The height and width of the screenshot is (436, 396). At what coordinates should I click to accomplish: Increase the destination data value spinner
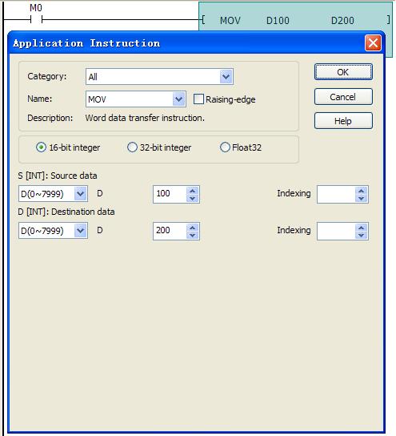coord(193,228)
